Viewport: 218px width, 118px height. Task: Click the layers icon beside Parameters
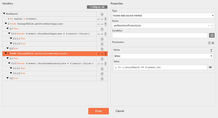coord(213,43)
